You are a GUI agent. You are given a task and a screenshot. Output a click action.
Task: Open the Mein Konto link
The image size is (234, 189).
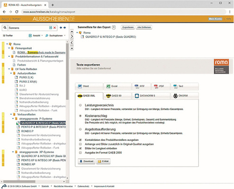pyautogui.click(x=216, y=19)
